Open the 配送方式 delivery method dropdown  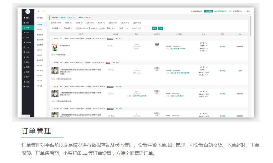(x=111, y=28)
